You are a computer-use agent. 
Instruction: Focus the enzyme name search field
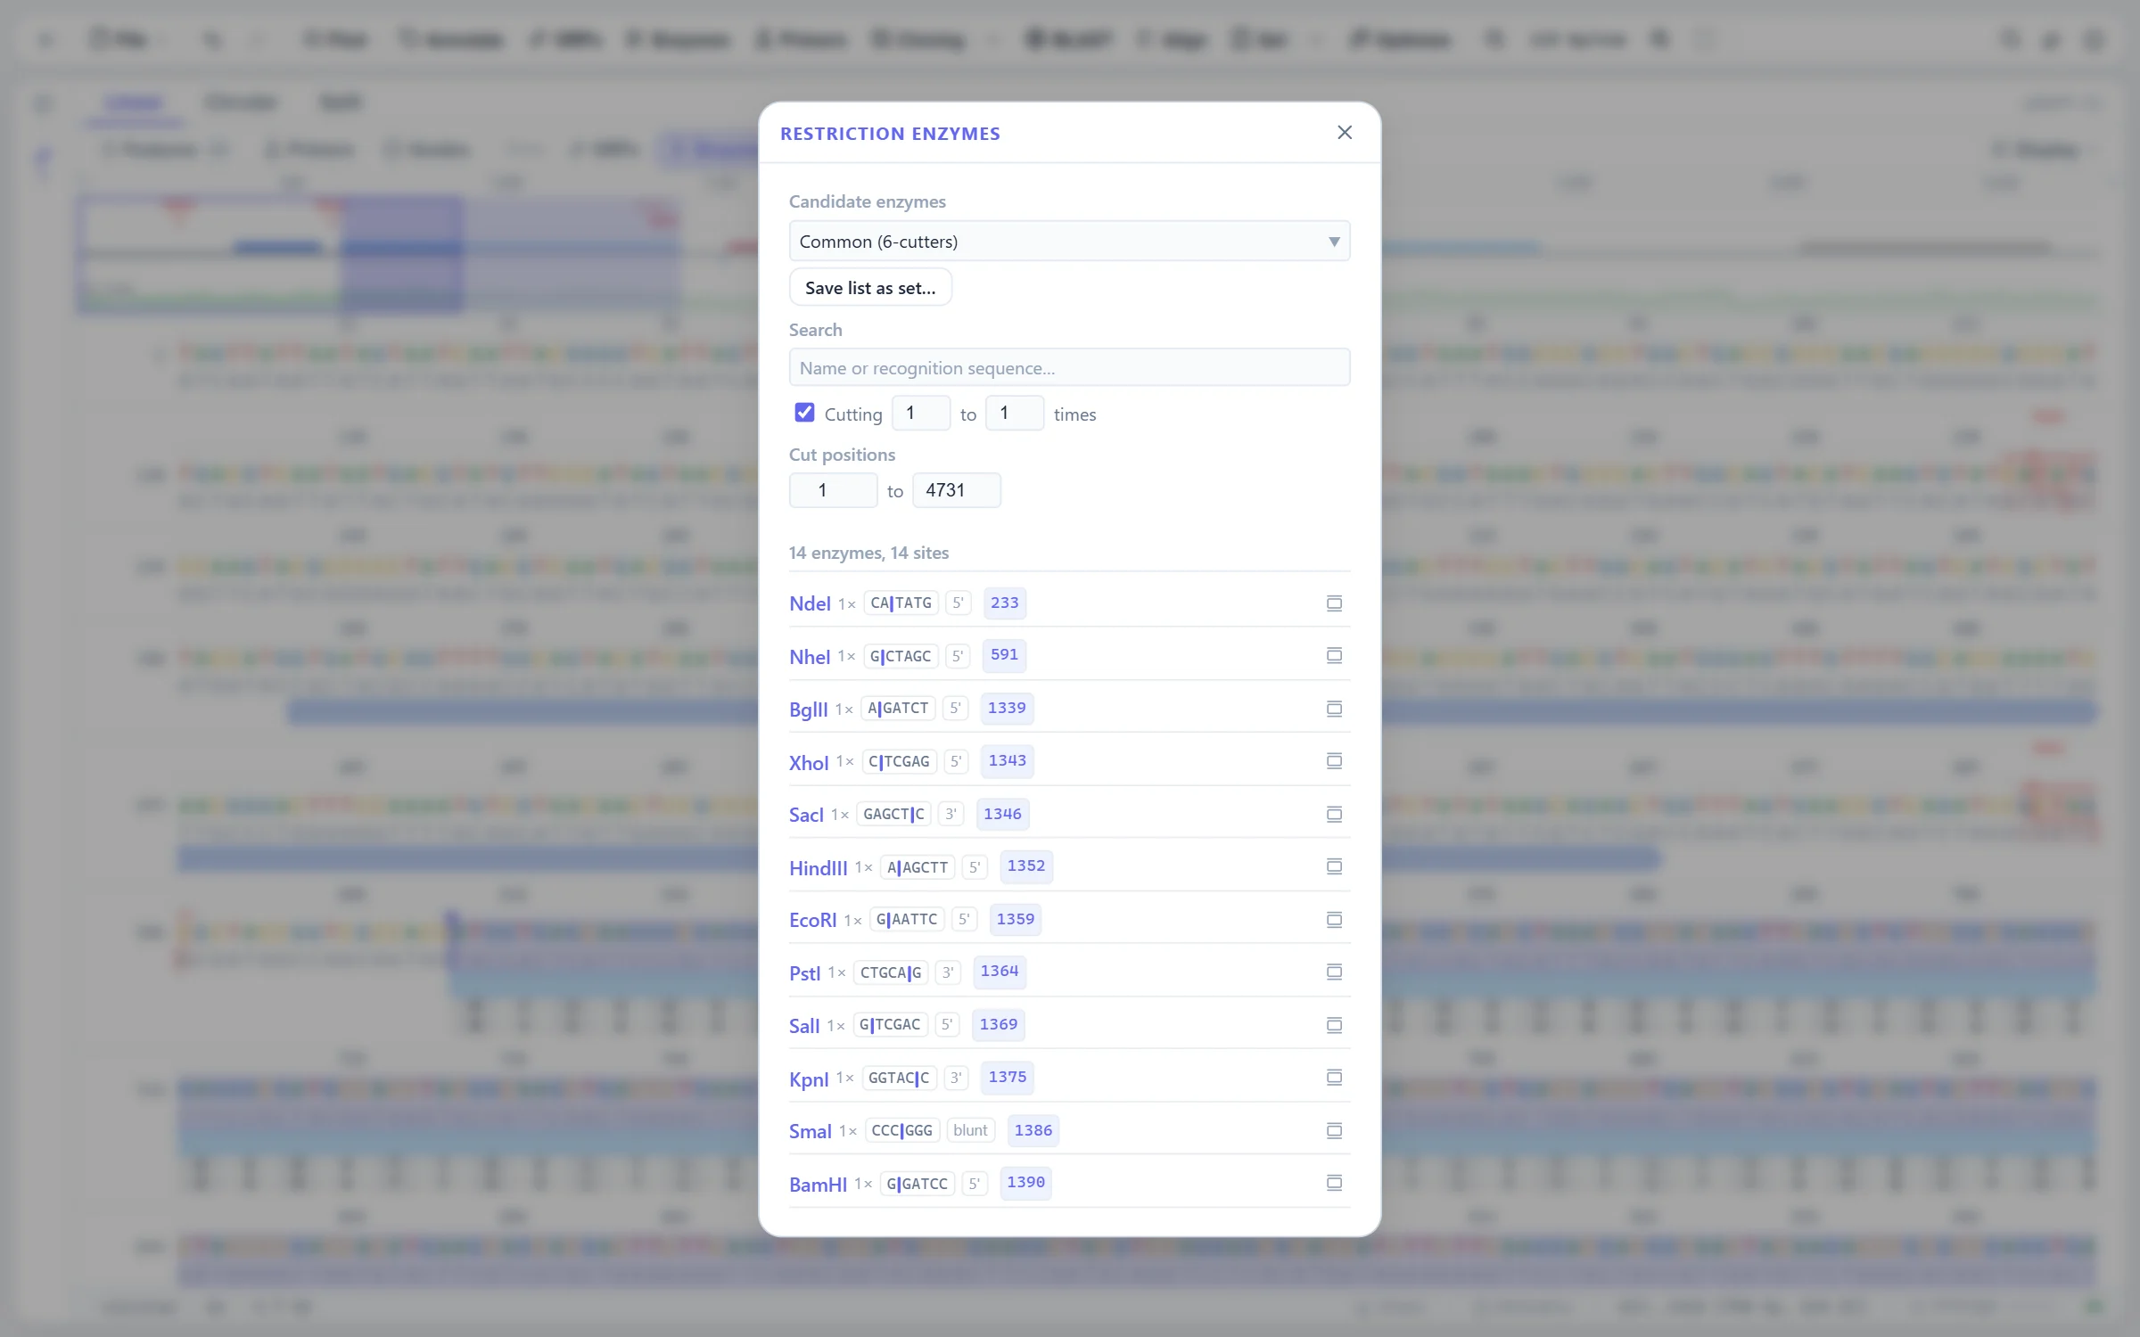point(1069,367)
